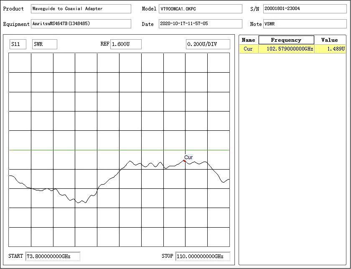Click the REF label
The width and height of the screenshot is (351, 269).
105,44
